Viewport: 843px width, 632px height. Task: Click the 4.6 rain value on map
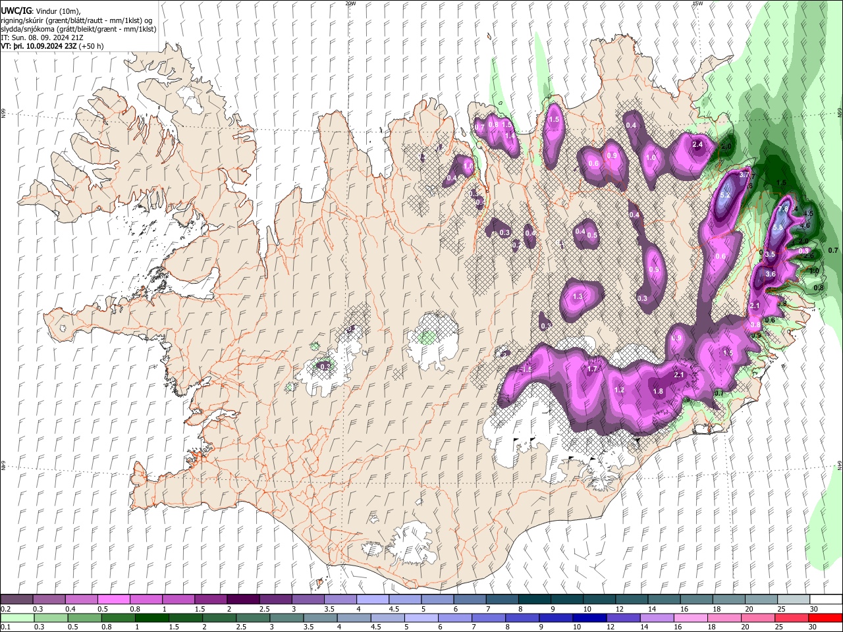[x=804, y=225]
